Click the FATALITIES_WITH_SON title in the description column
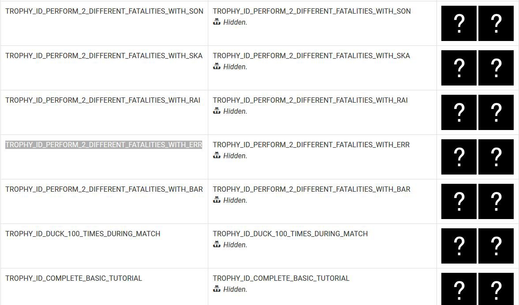519x305 pixels. [312, 11]
